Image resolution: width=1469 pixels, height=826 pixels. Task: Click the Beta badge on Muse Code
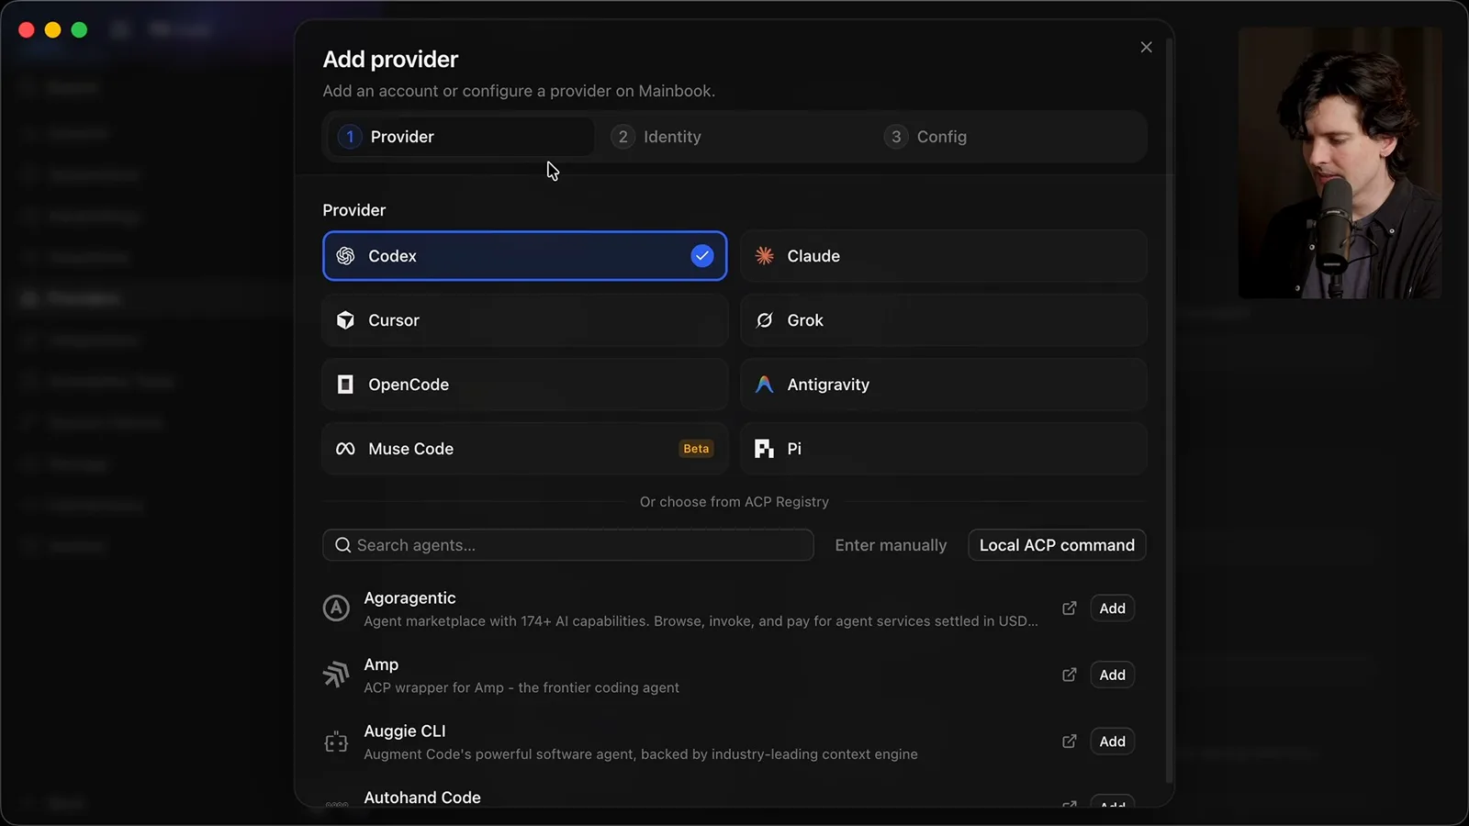tap(696, 449)
